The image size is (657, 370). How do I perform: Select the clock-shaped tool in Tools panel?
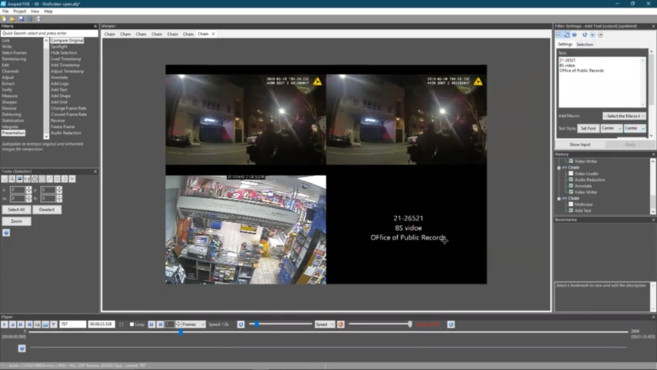pos(35,179)
